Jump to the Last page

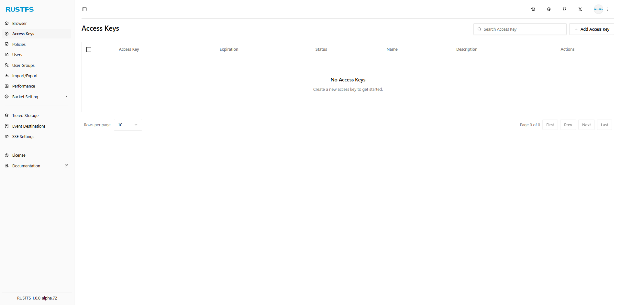pyautogui.click(x=604, y=125)
